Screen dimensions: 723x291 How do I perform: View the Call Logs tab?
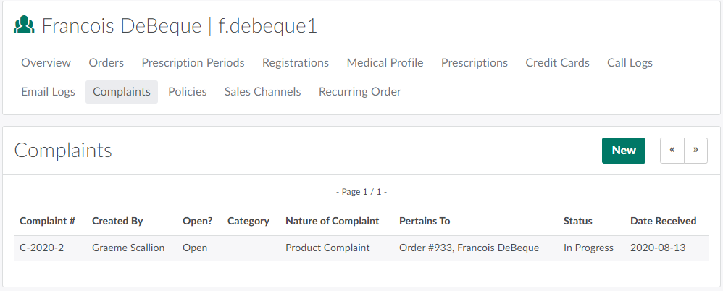click(x=630, y=63)
